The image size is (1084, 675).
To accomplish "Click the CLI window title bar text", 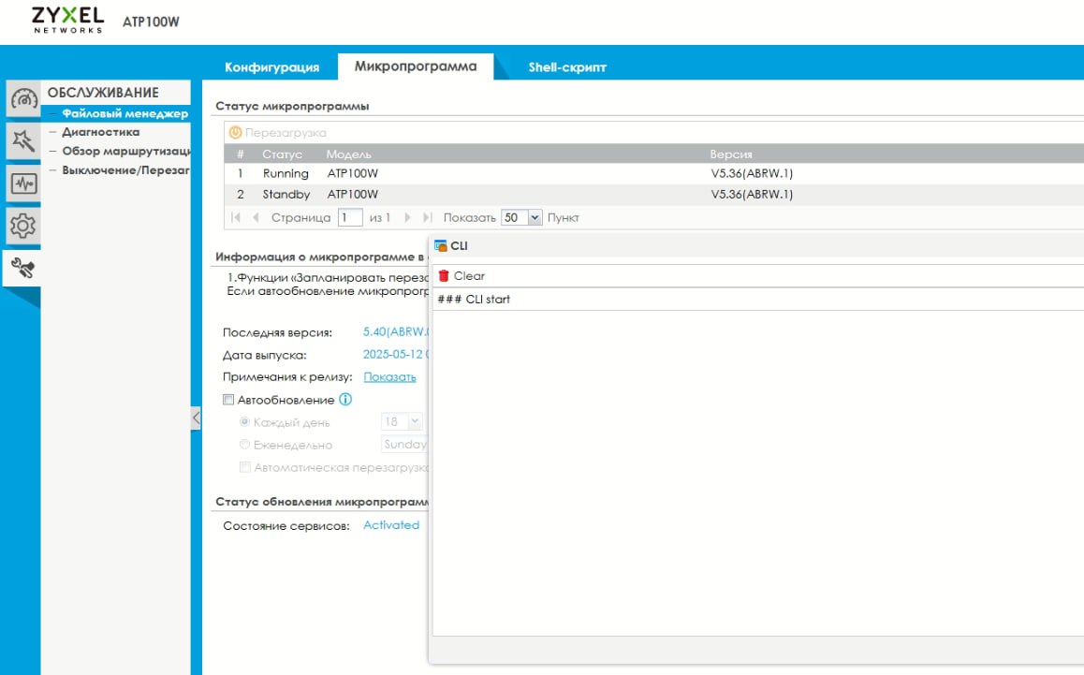I will (x=459, y=245).
